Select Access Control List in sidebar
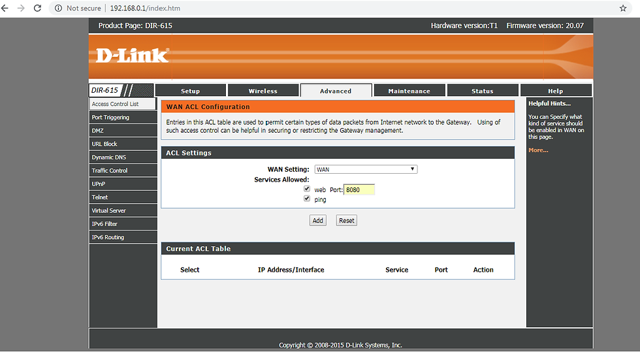This screenshot has width=640, height=356. 123,104
